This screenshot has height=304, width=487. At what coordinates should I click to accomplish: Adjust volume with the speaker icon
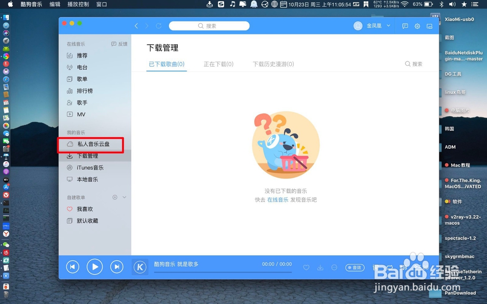(x=403, y=267)
